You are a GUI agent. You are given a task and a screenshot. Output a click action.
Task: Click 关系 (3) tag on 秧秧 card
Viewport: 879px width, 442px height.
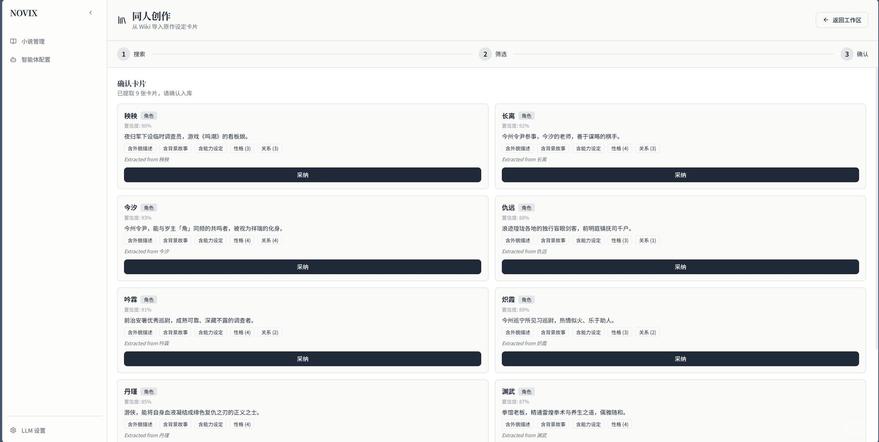point(270,149)
